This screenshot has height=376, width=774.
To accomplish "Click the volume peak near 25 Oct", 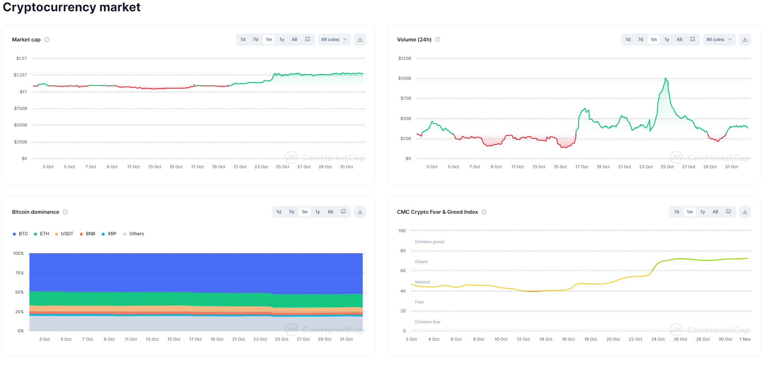I will coord(666,78).
